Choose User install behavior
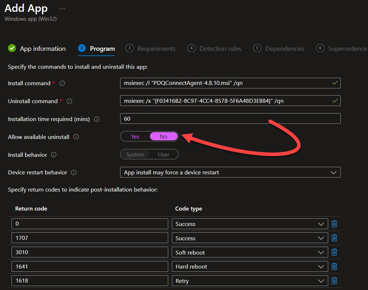368x290 pixels. (163, 155)
